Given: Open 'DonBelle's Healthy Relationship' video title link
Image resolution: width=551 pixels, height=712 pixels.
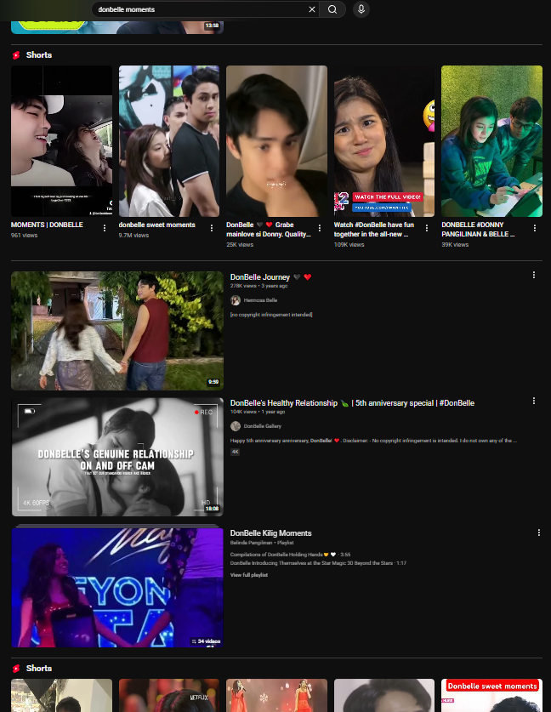Looking at the screenshot, I should [352, 402].
